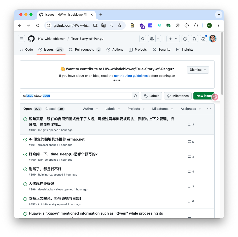This screenshot has width=238, height=237.
Task: Expand the create new plus dropdown
Action: coord(173,39)
